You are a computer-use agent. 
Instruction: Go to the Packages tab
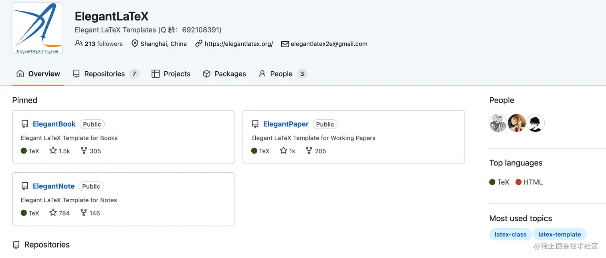tap(224, 74)
